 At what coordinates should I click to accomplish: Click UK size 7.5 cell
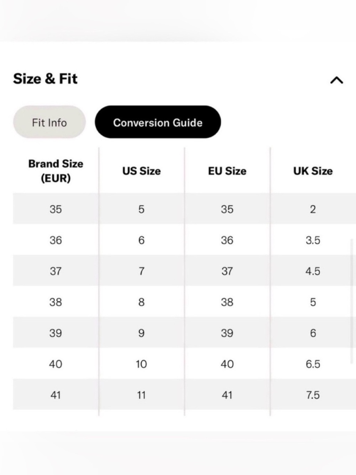pos(313,395)
